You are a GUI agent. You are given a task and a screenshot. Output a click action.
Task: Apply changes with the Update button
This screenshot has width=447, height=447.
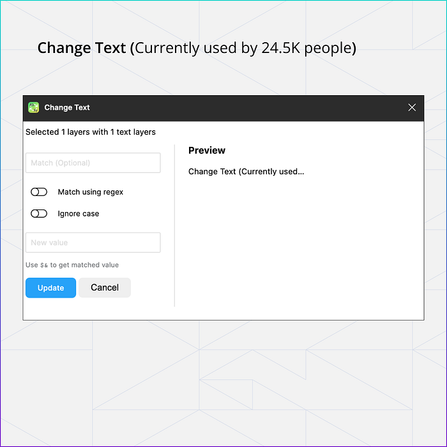pyautogui.click(x=50, y=287)
